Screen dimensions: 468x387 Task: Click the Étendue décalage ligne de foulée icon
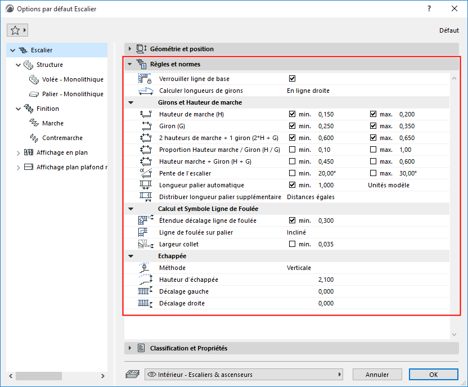coord(146,220)
